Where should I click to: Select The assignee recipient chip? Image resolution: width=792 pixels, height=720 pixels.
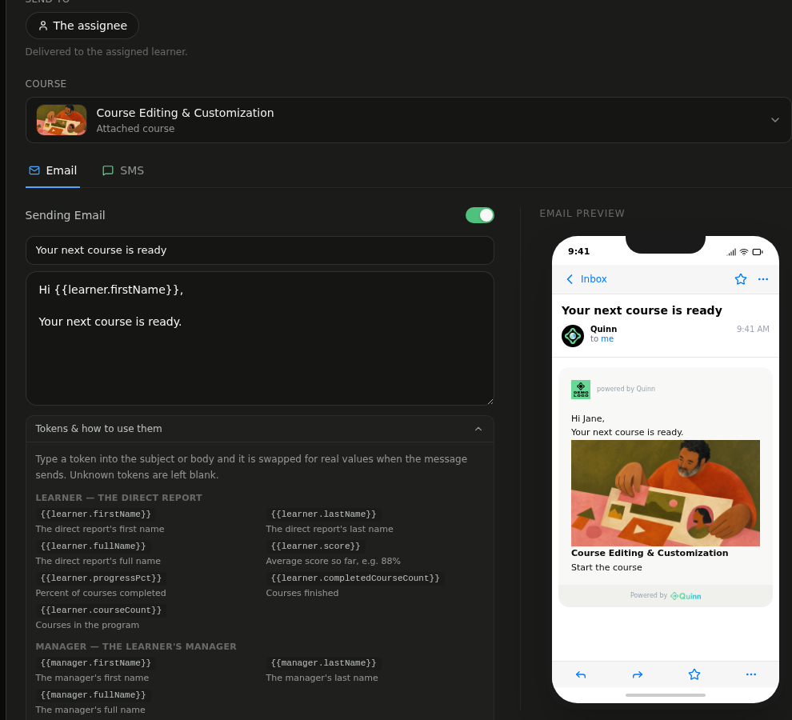tap(82, 26)
